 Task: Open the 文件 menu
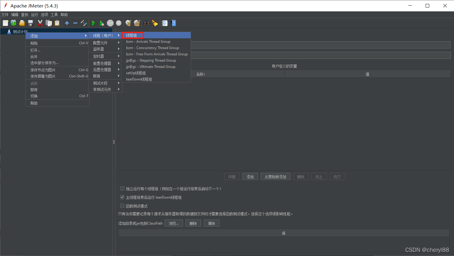click(x=5, y=15)
